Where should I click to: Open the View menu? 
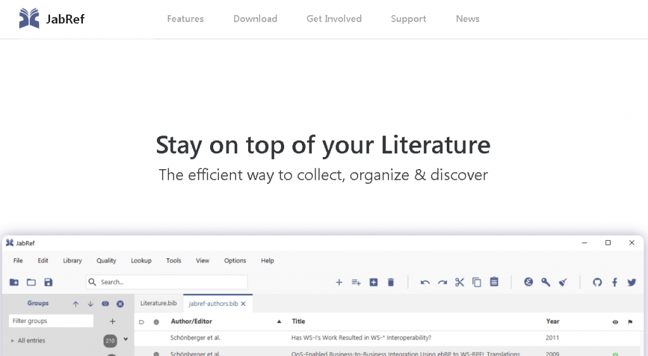click(202, 260)
